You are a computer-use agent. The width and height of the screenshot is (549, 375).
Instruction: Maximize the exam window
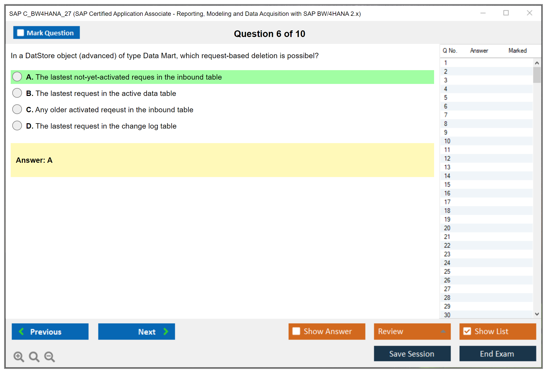click(506, 13)
